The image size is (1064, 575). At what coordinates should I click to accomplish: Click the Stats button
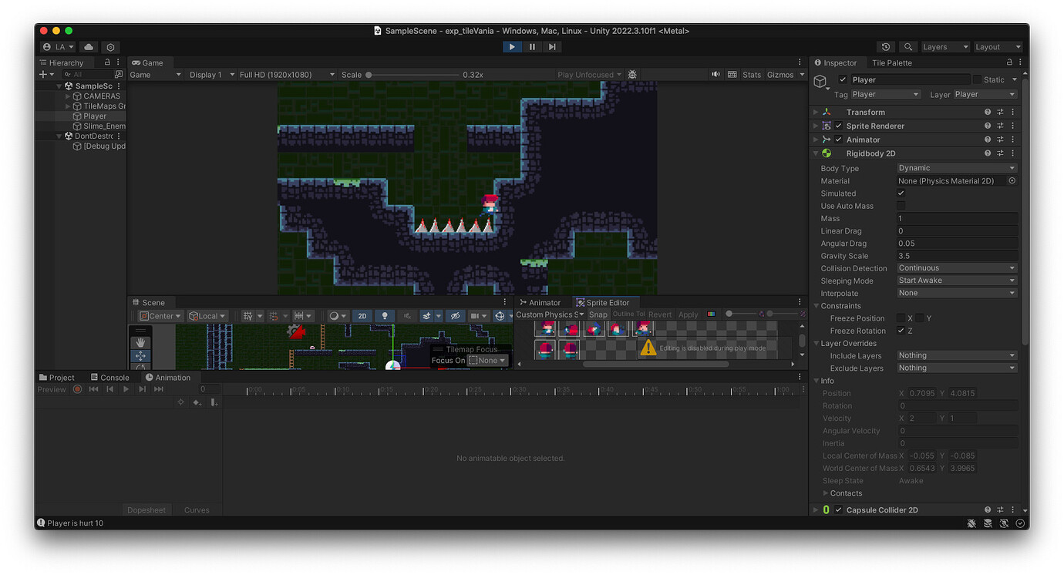[x=752, y=75]
